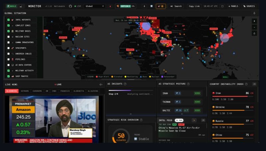Image resolution: width=266 pixels, height=151 pixels.
Task: Uncheck the Conflict Zones layer
Action: tap(9, 26)
